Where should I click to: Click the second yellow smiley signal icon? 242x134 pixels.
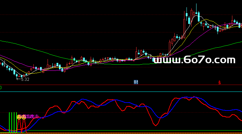(24, 117)
